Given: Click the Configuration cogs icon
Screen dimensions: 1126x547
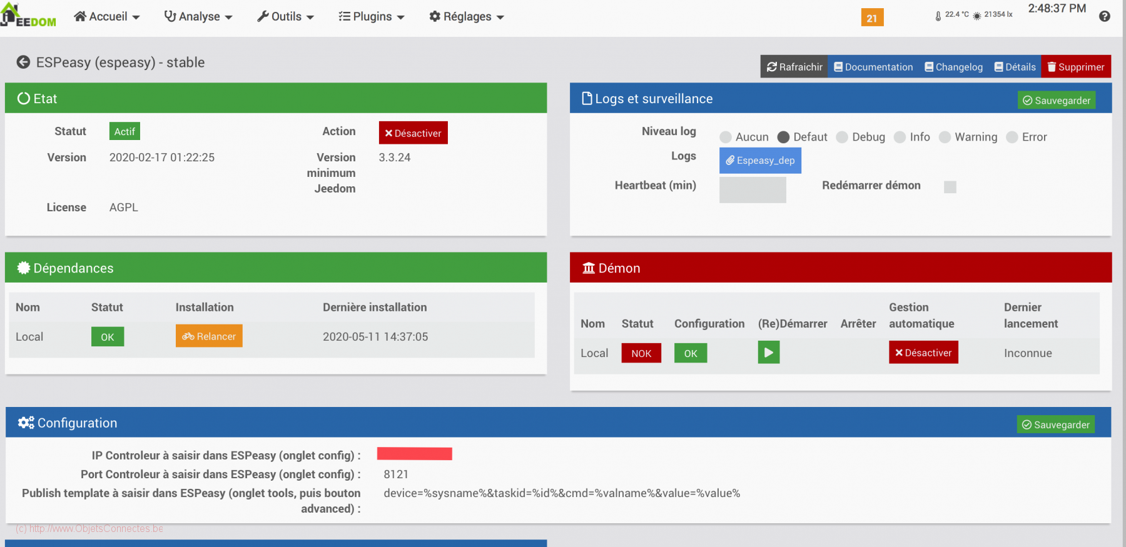Looking at the screenshot, I should pyautogui.click(x=26, y=423).
